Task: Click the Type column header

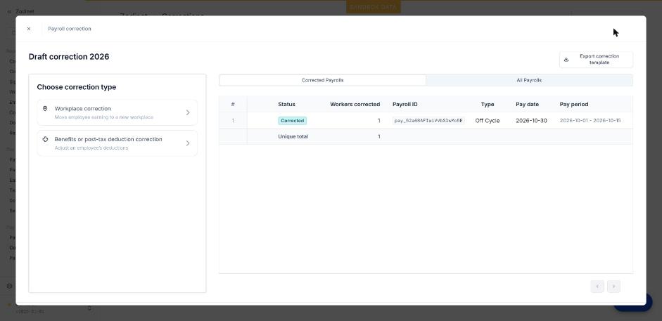Action: 488,104
